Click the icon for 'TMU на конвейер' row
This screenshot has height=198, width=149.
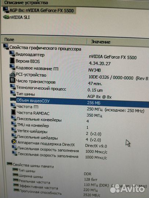click(x=14, y=124)
